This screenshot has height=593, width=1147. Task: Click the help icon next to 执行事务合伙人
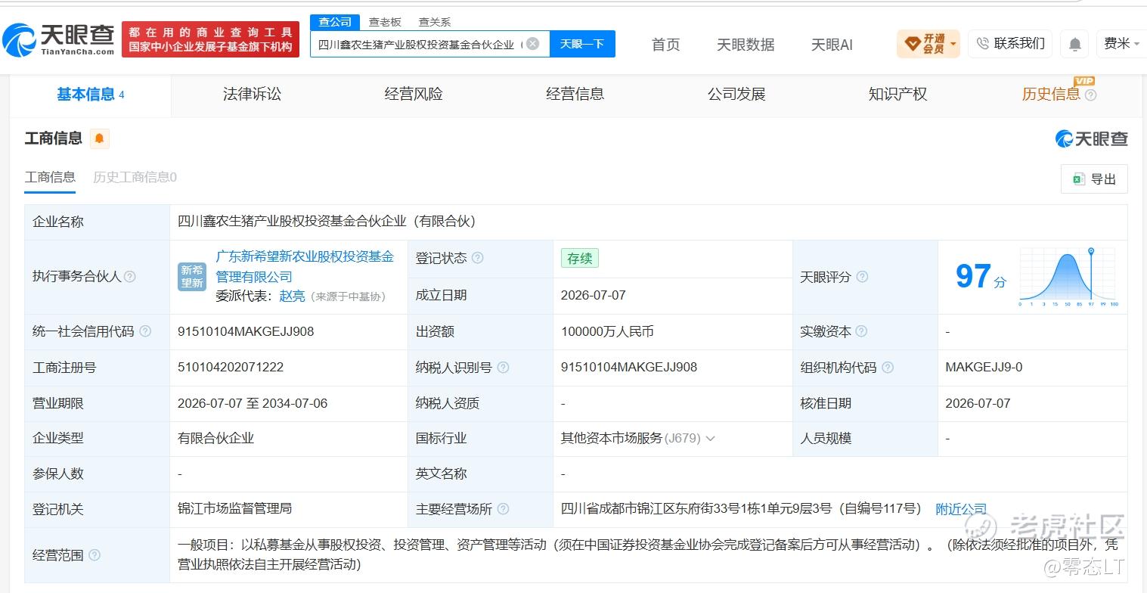(129, 277)
